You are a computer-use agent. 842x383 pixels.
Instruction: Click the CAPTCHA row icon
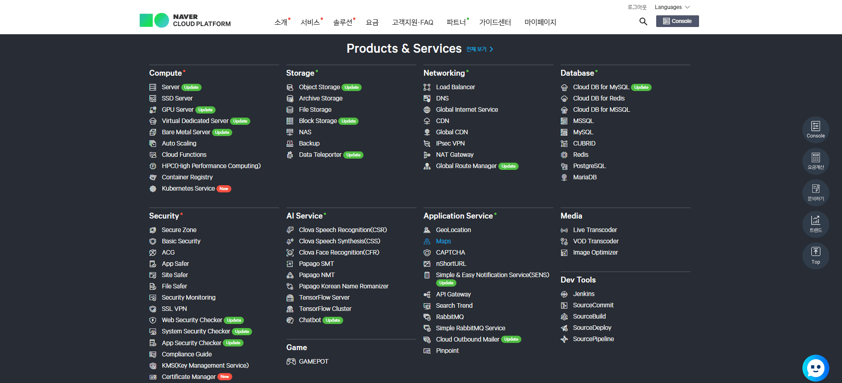(427, 253)
